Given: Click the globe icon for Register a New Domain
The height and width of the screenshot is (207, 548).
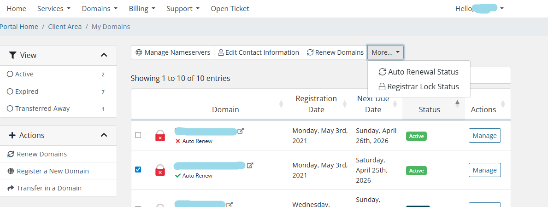Looking at the screenshot, I should [11, 171].
